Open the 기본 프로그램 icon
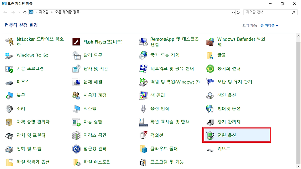This screenshot has width=301, height=169. 9,69
